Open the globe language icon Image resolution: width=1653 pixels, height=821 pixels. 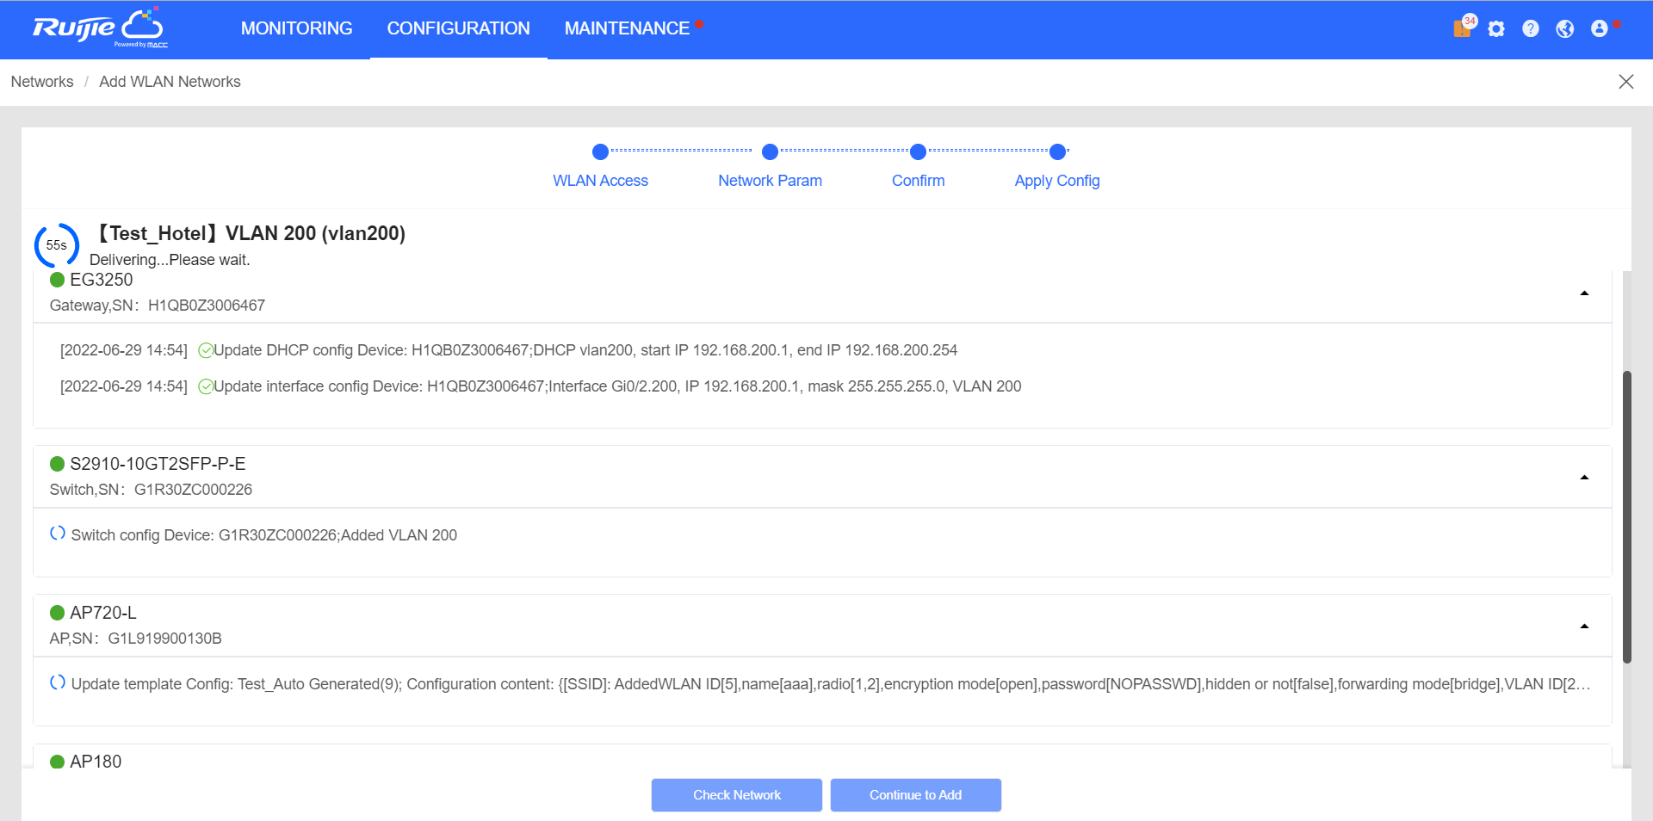pyautogui.click(x=1565, y=28)
